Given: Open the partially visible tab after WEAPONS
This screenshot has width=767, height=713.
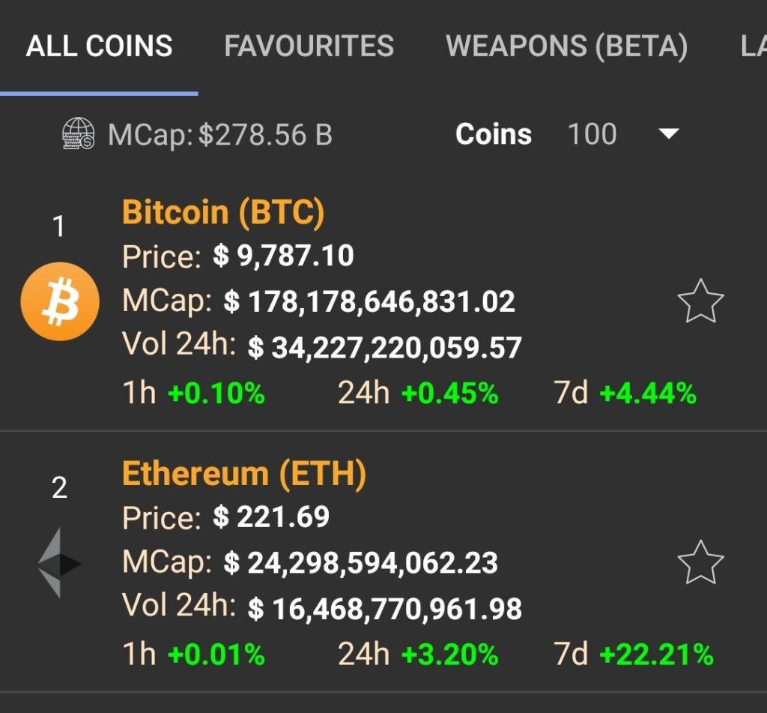Looking at the screenshot, I should [752, 46].
